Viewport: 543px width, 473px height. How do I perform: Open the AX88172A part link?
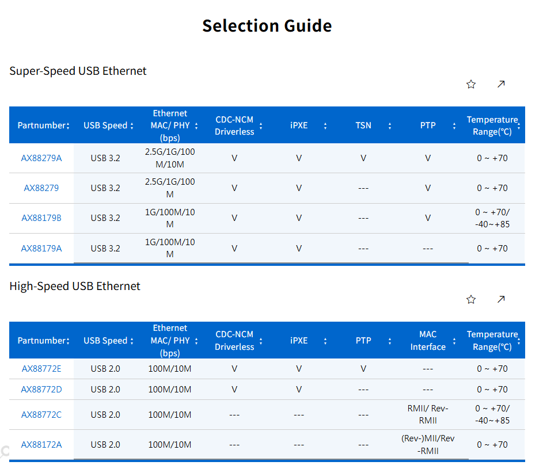point(41,444)
